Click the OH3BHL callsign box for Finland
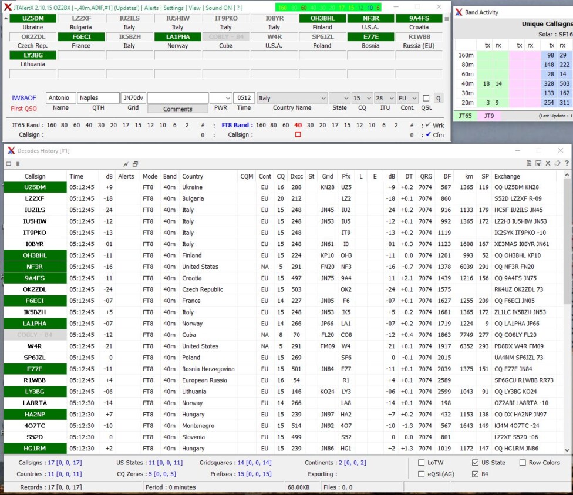The height and width of the screenshot is (495, 573). coord(322,18)
